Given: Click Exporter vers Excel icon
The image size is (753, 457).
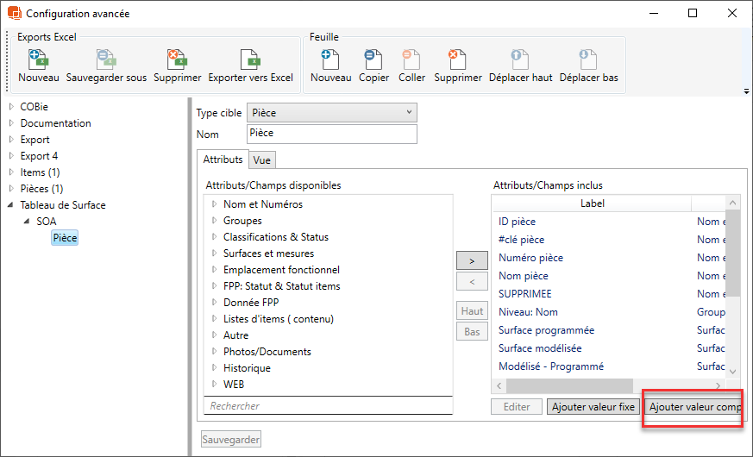Looking at the screenshot, I should 250,59.
